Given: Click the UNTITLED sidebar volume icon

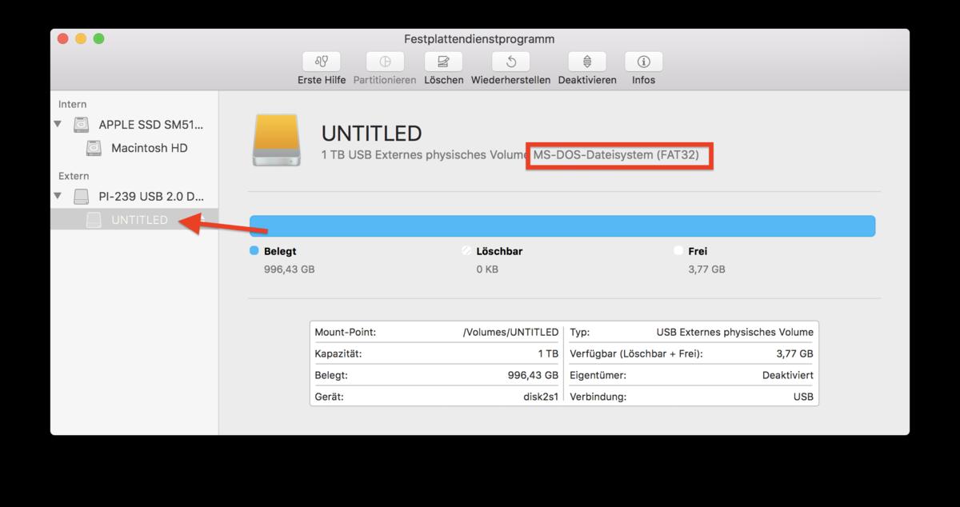Looking at the screenshot, I should click(x=94, y=220).
